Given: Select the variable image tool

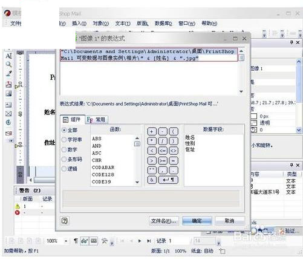Looking at the screenshot, I should tap(8, 93).
